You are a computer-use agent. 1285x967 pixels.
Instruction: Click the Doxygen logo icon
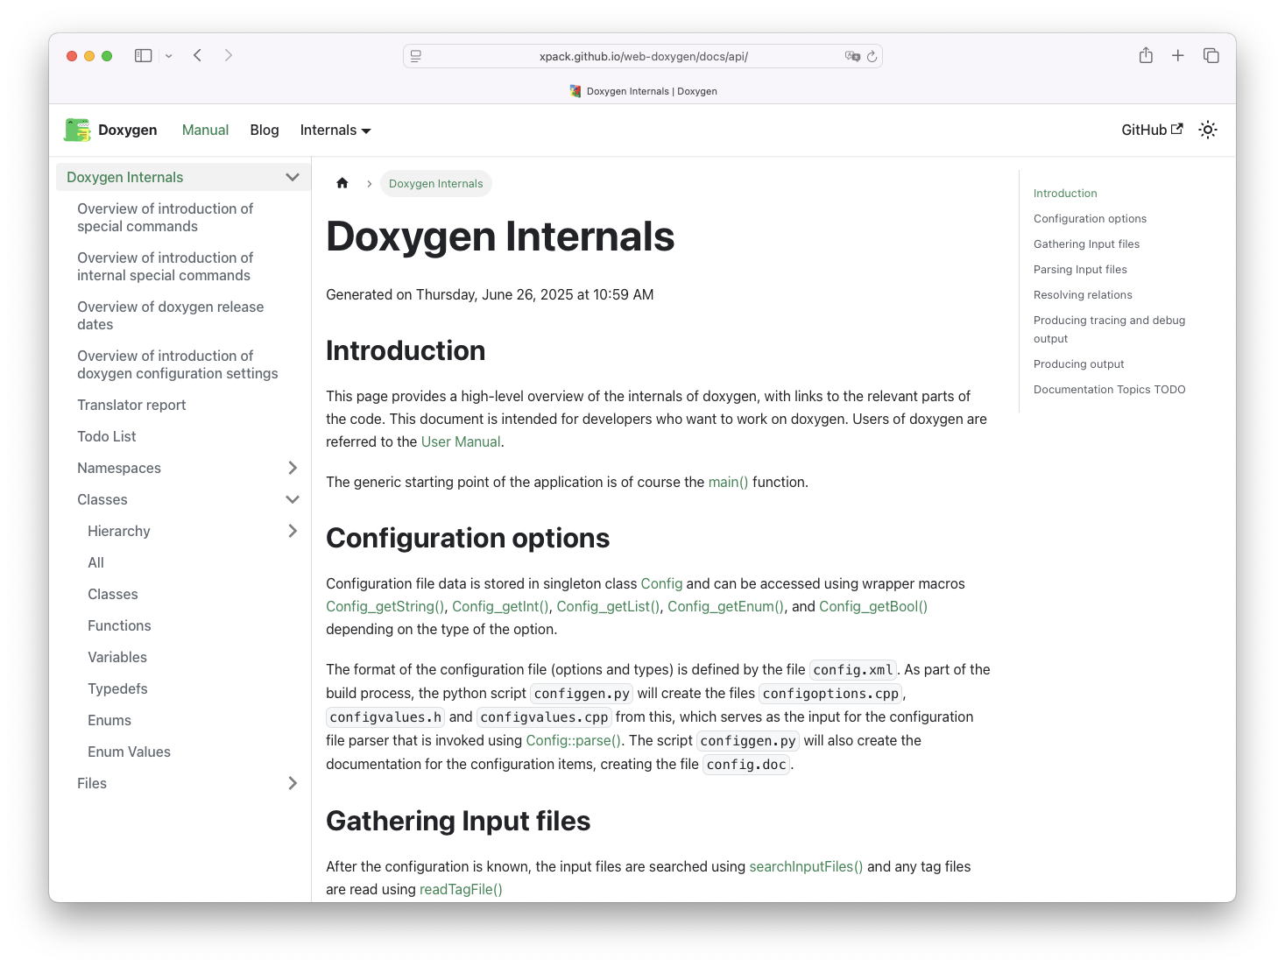(x=77, y=130)
